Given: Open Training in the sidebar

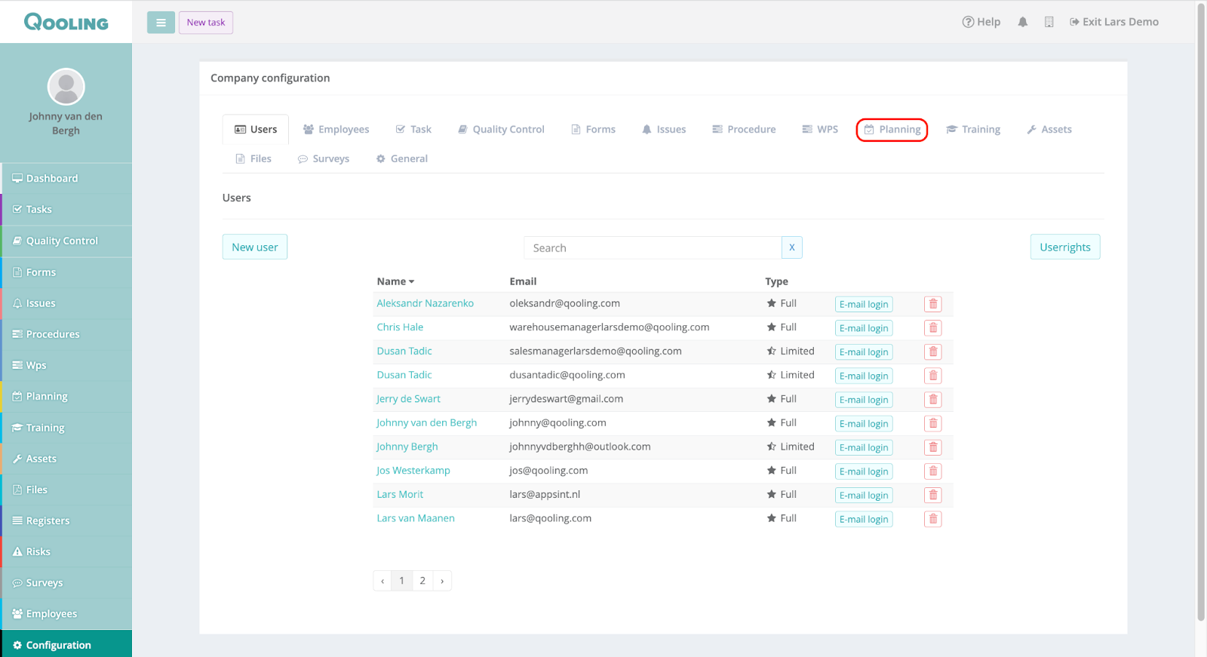Looking at the screenshot, I should 66,428.
